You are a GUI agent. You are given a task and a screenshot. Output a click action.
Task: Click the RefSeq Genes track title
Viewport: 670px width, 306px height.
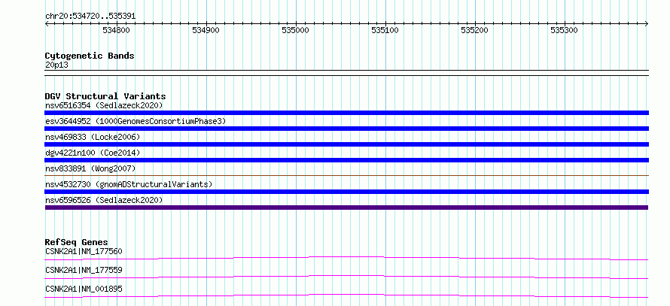pyautogui.click(x=77, y=242)
